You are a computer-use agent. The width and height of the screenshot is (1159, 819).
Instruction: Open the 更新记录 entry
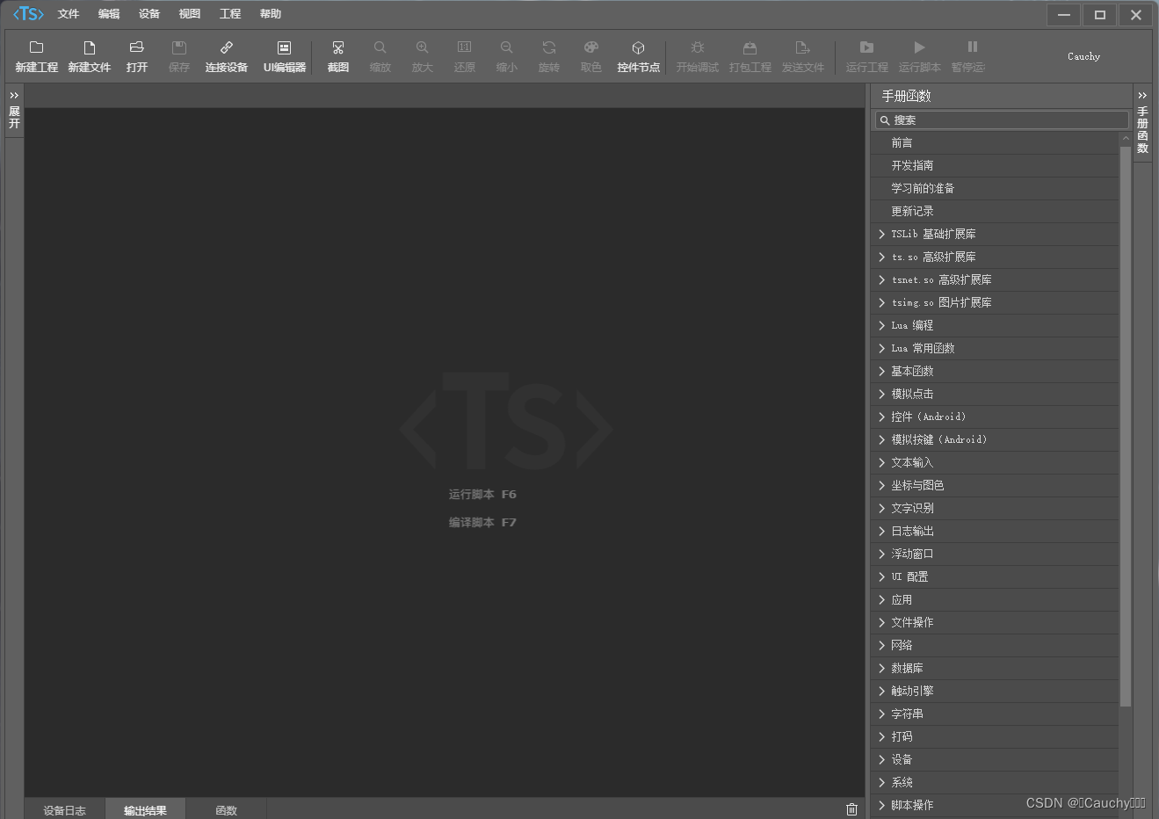click(994, 211)
